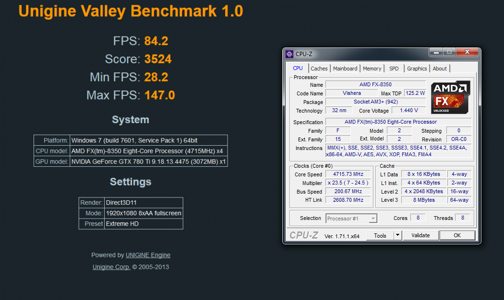Click the Family value F
The width and height of the screenshot is (504, 300).
coord(338,130)
